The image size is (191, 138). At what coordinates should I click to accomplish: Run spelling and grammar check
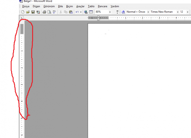click(54, 12)
